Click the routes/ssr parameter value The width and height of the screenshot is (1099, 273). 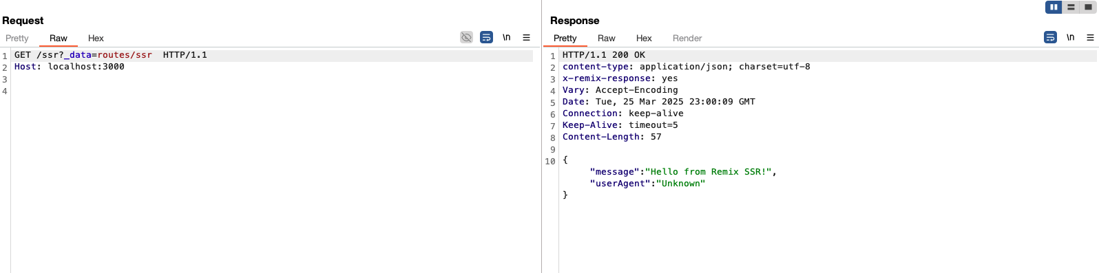[125, 55]
